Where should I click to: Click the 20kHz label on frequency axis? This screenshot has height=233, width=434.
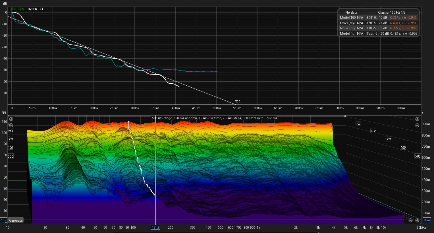[421, 228]
